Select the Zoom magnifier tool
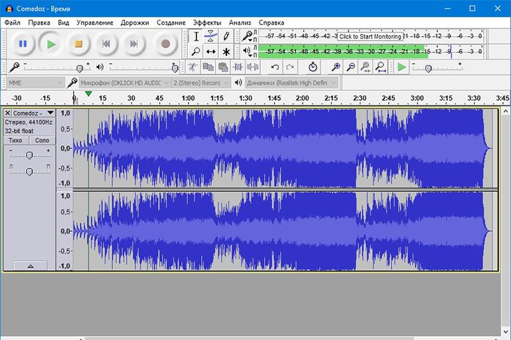This screenshot has width=511, height=340. click(x=196, y=52)
